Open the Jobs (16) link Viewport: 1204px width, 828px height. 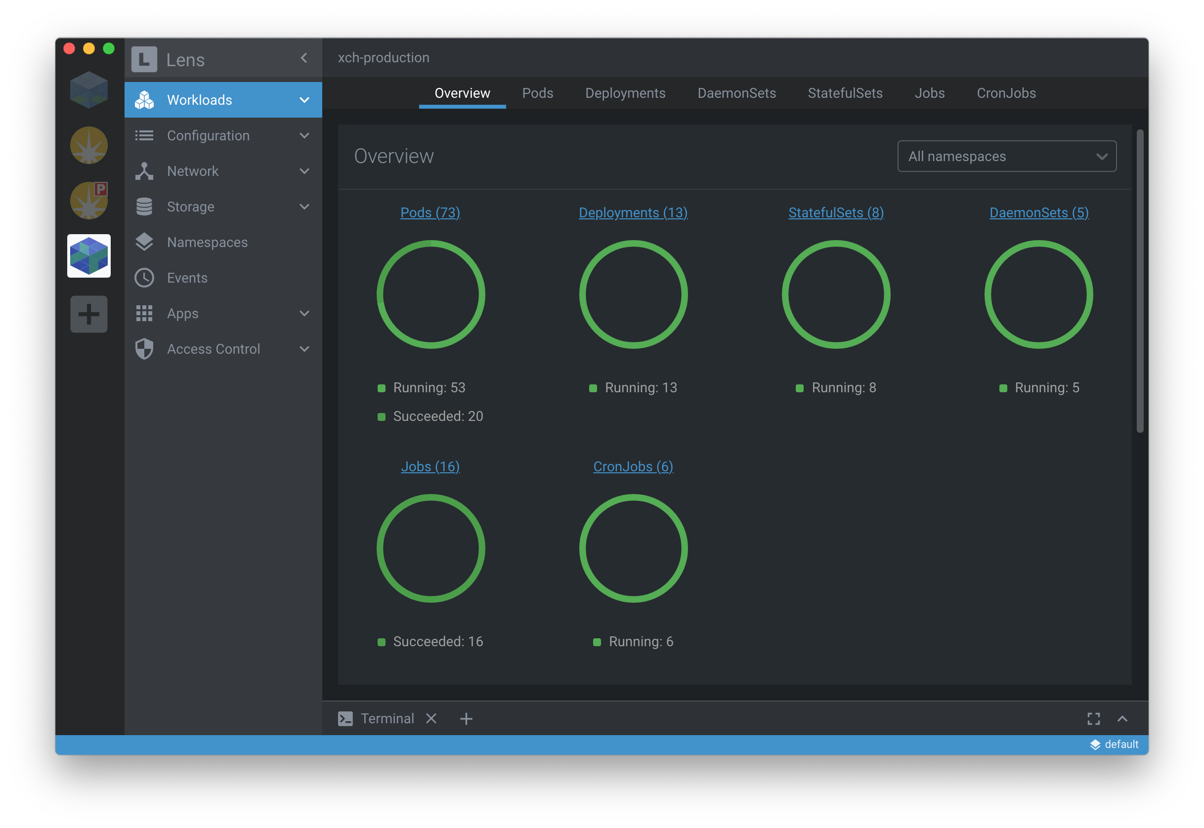(430, 466)
